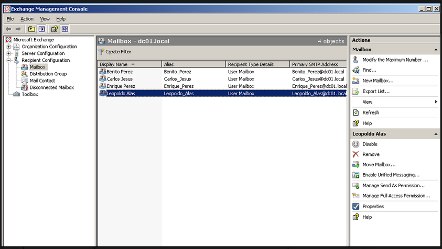442x249 pixels.
Task: Click the New Mailbox... action
Action: click(x=378, y=81)
